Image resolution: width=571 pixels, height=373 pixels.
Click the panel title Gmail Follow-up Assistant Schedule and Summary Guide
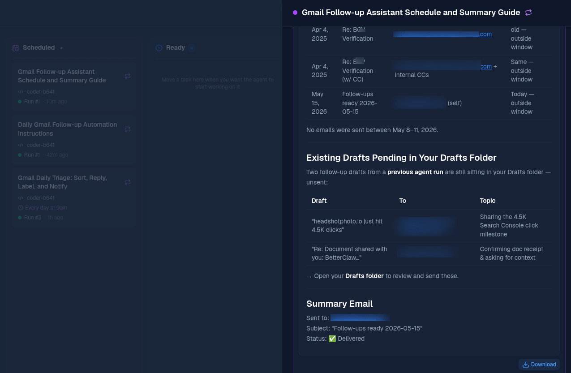(411, 13)
